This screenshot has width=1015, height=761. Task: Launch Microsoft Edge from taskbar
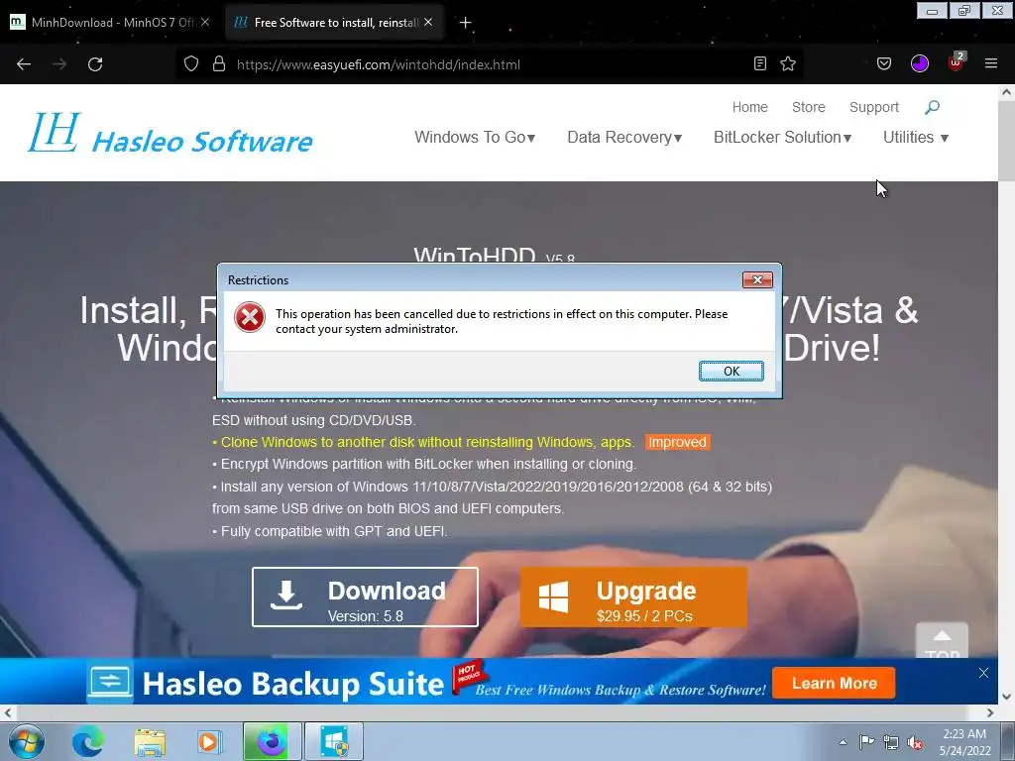tap(87, 742)
